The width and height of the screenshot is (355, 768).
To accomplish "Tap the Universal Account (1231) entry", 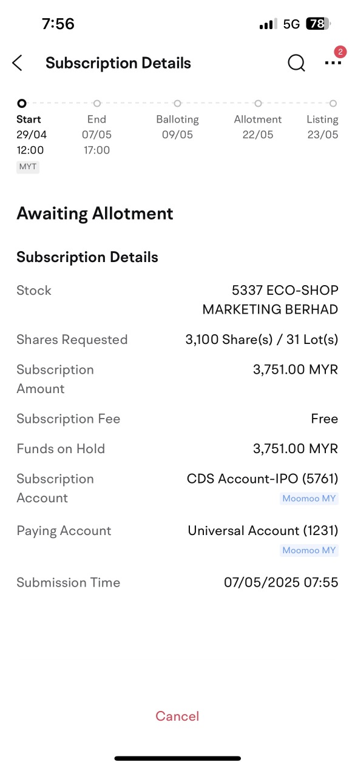I will (263, 530).
